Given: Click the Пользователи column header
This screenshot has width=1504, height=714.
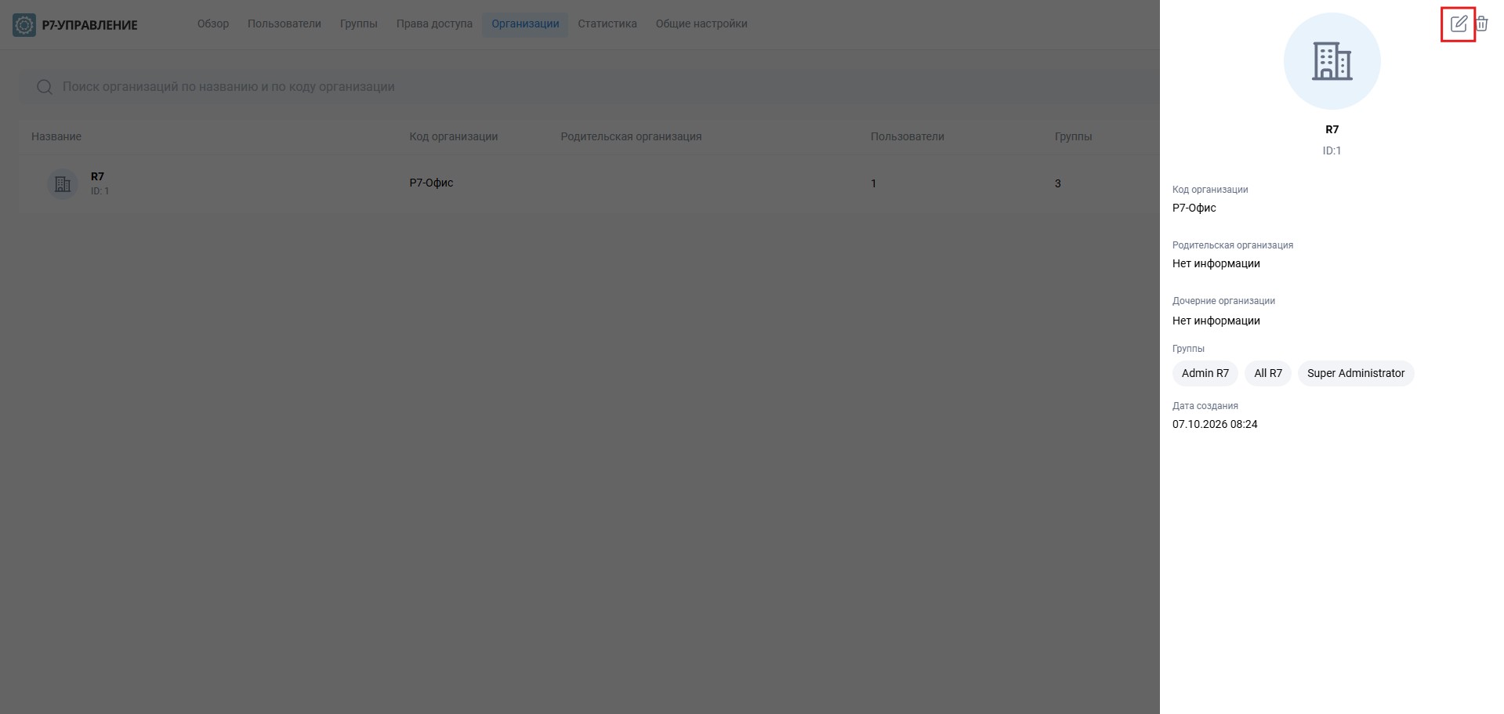Looking at the screenshot, I should pos(908,137).
